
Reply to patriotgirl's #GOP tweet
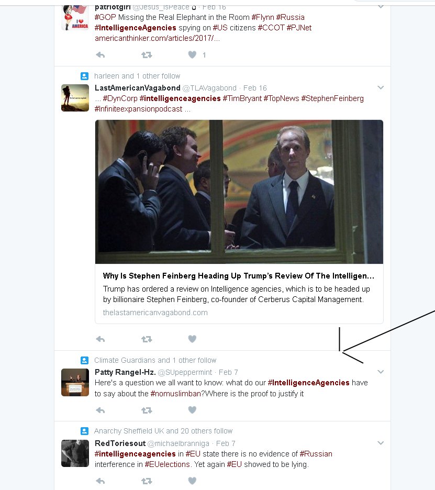point(101,55)
